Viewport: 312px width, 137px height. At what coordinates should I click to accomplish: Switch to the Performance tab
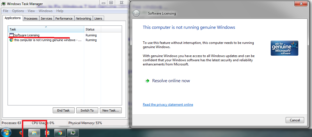(64, 18)
